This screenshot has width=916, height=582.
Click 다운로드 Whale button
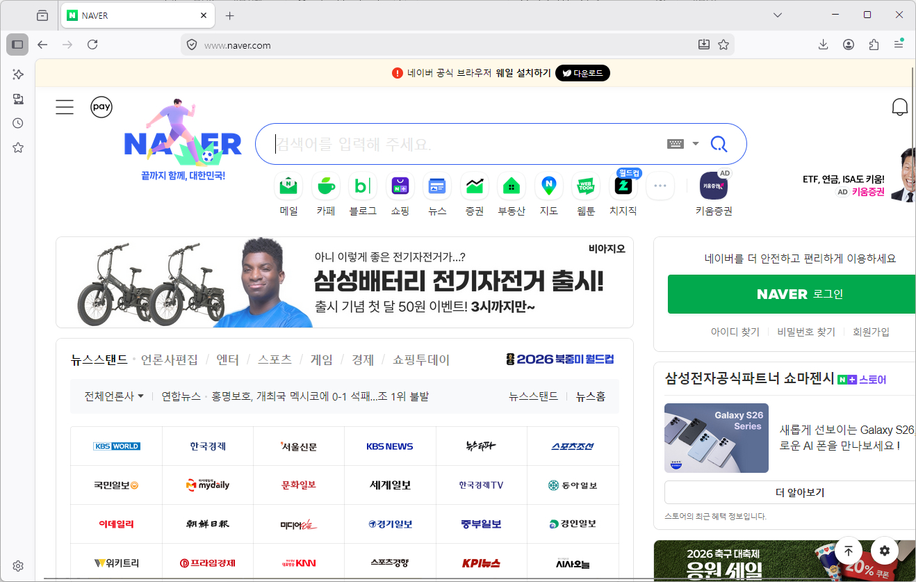[x=582, y=73]
